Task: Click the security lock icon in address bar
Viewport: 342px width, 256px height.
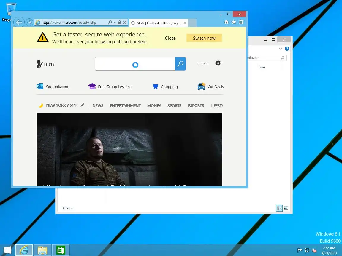Action: 120,22
